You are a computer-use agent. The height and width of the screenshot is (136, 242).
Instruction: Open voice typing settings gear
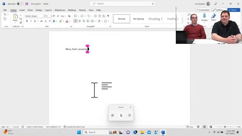pos(113,115)
